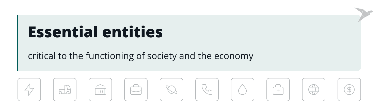Click the grey origami bird logo
The image size is (381, 111).
tap(363, 14)
